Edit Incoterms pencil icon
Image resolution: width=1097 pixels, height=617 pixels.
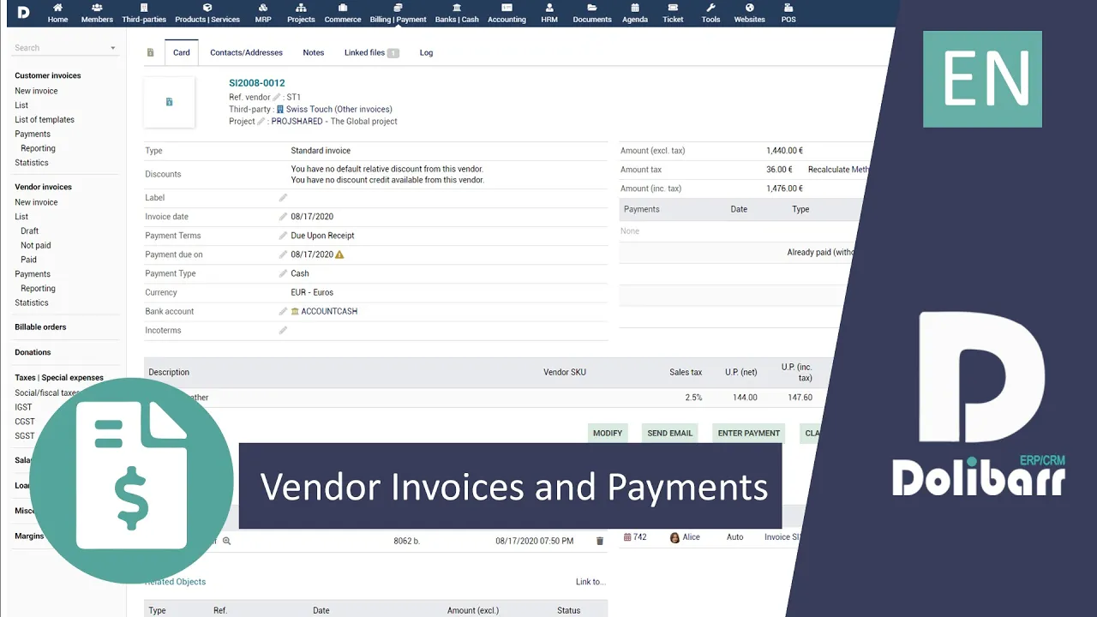point(283,330)
